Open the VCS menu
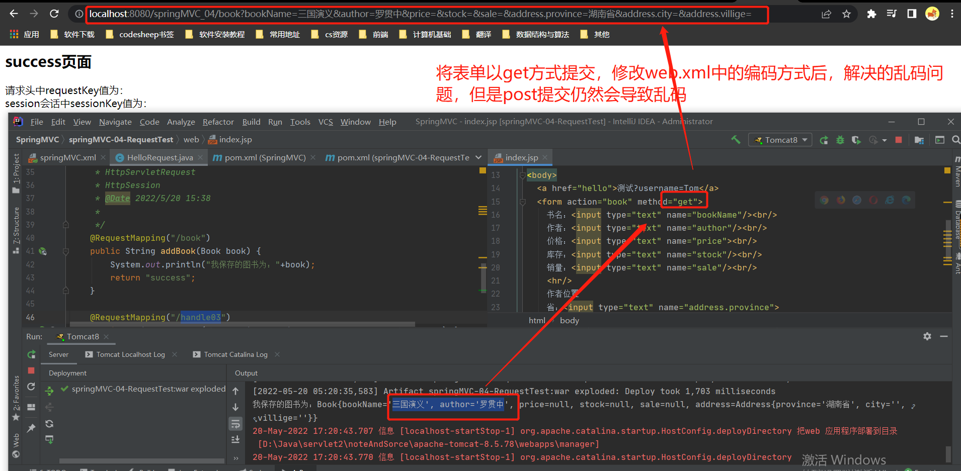Screen dimensions: 961x471 (x=326, y=122)
